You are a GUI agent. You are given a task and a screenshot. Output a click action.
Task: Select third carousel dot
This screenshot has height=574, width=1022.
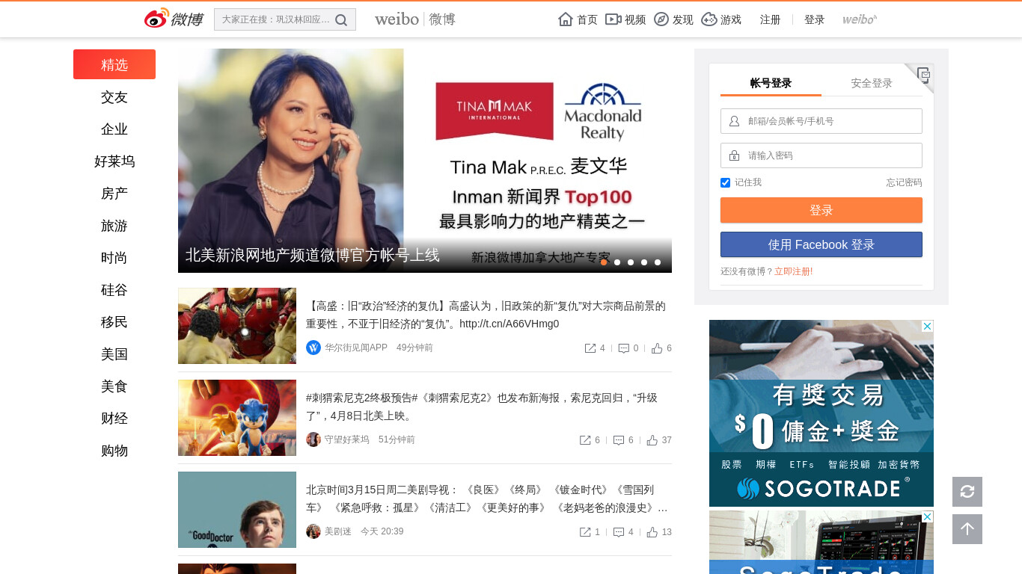(x=631, y=262)
